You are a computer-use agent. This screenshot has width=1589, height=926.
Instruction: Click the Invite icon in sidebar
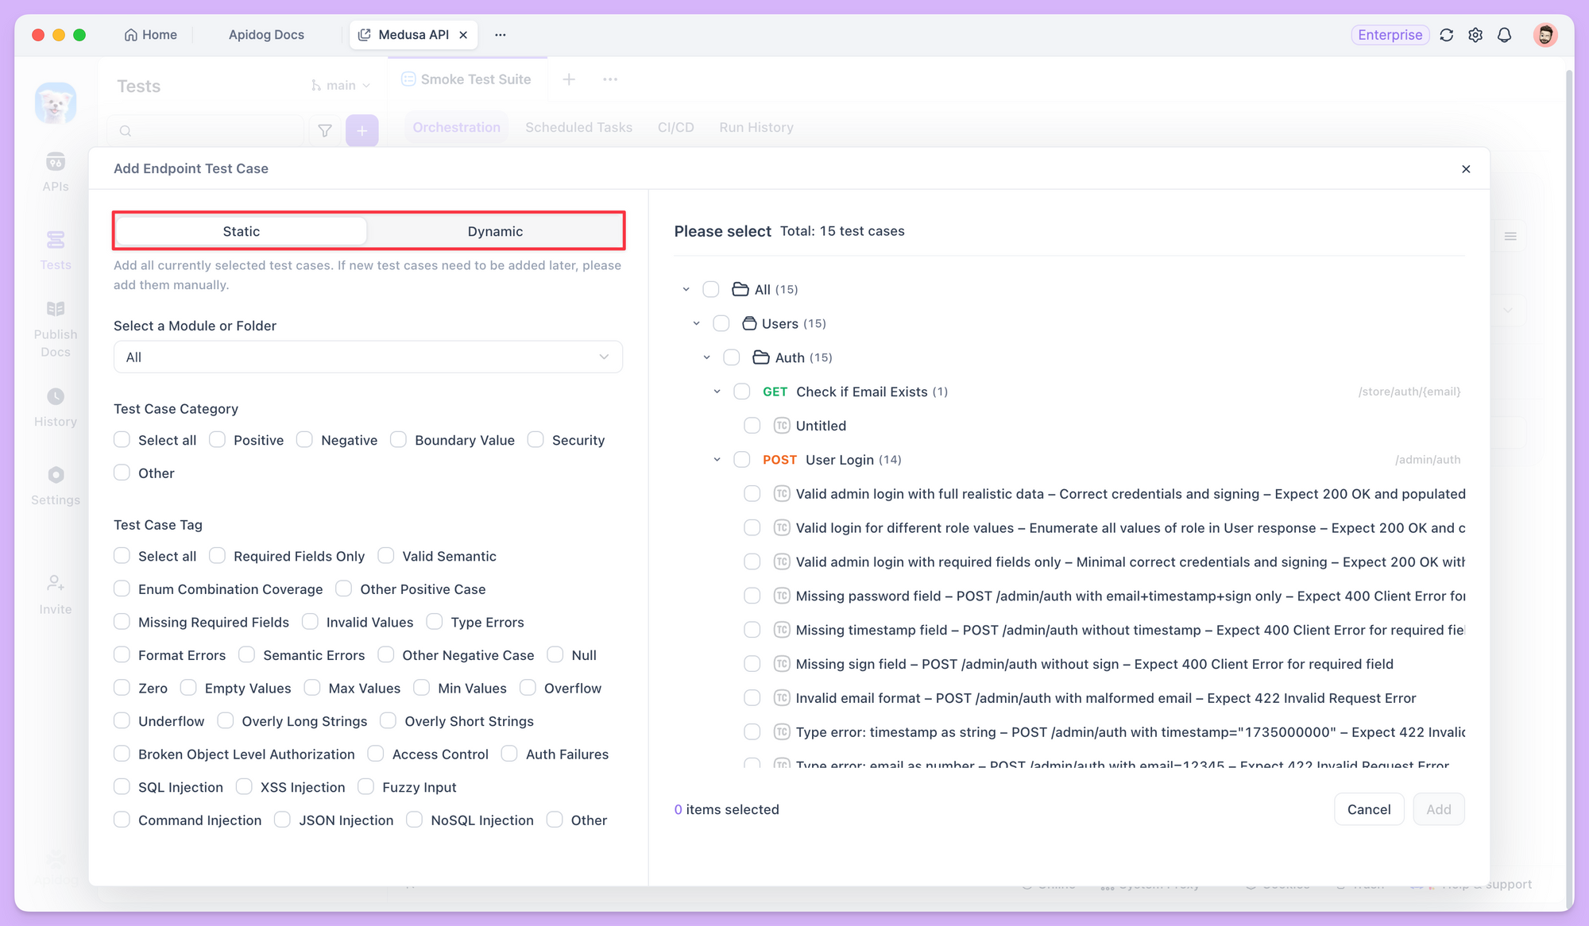(x=55, y=588)
